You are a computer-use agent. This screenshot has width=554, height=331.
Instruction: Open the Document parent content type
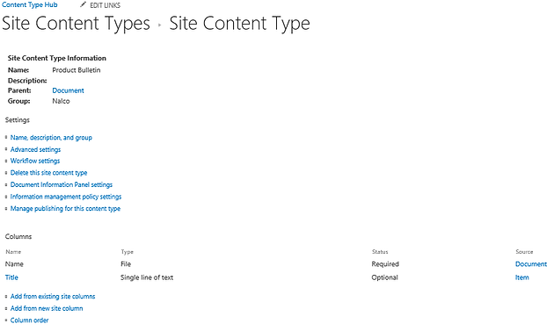(68, 90)
